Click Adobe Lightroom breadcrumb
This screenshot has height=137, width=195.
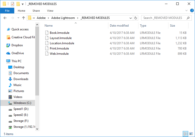pos(63,18)
